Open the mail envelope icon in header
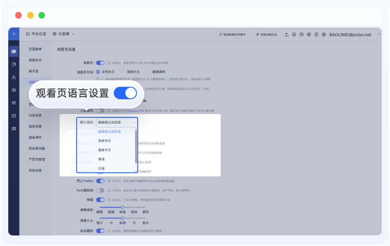 point(301,34)
